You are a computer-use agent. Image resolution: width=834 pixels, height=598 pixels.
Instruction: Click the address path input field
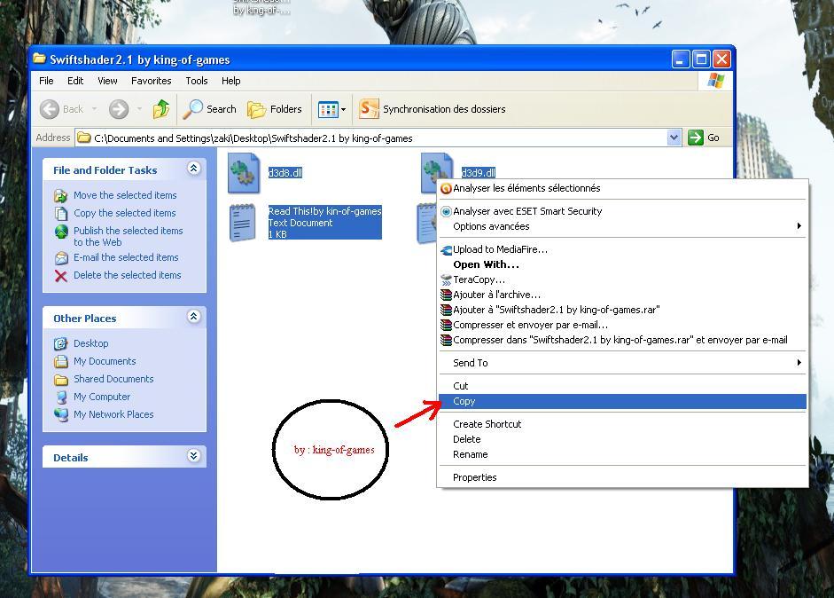[370, 138]
